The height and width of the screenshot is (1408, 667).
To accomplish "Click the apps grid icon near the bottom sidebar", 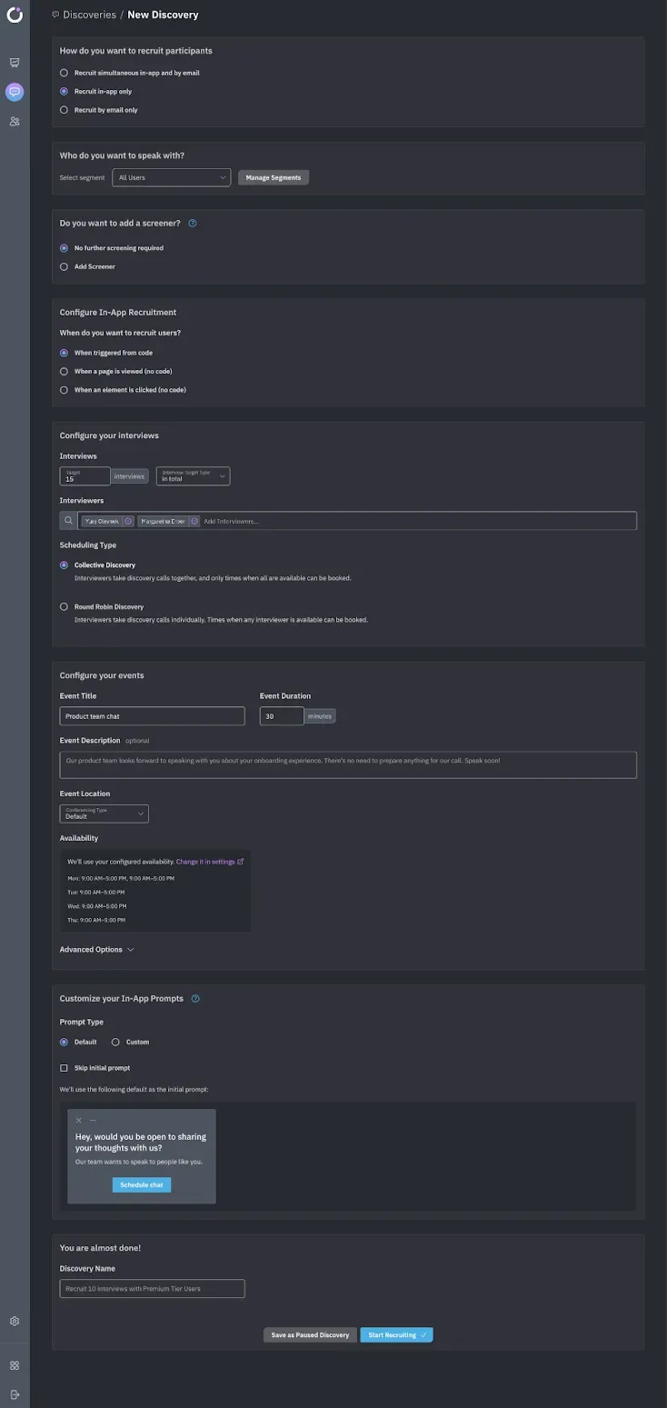I will [x=14, y=1364].
